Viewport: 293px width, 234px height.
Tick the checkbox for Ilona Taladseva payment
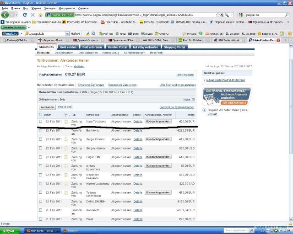[x=40, y=121]
